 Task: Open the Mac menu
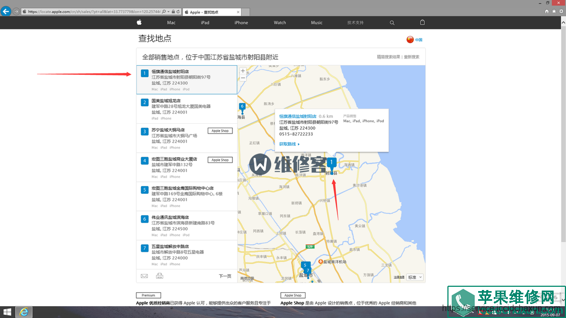171,23
